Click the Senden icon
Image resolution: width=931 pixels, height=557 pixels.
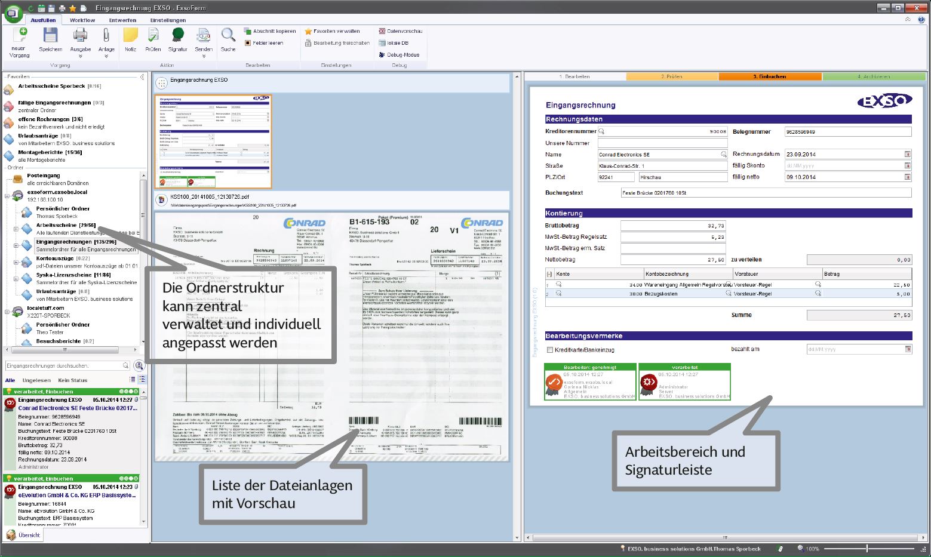pos(204,36)
